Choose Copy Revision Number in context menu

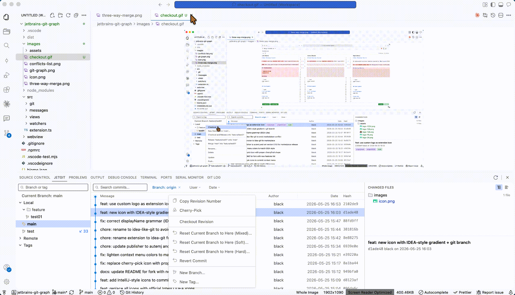click(212, 201)
